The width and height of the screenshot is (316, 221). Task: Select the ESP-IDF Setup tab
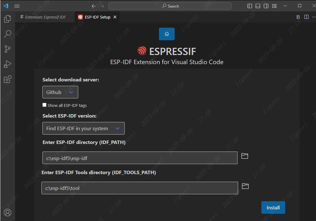pyautogui.click(x=98, y=17)
